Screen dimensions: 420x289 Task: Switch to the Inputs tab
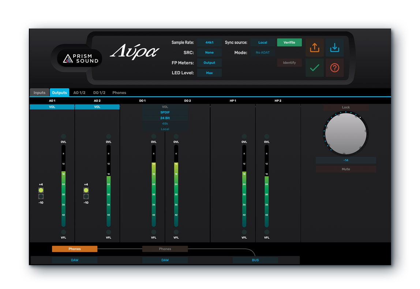pyautogui.click(x=40, y=93)
